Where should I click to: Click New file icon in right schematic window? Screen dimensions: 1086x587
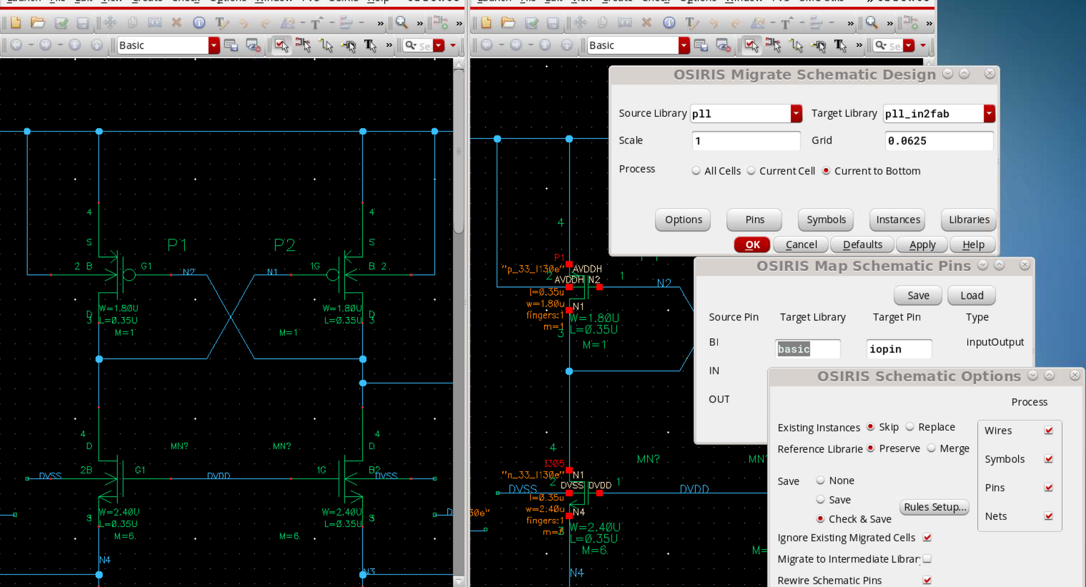coord(486,23)
